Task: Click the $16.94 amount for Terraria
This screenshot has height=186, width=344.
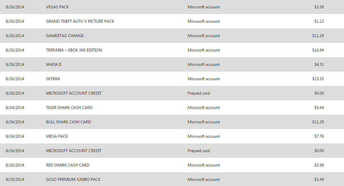Action: click(x=318, y=50)
